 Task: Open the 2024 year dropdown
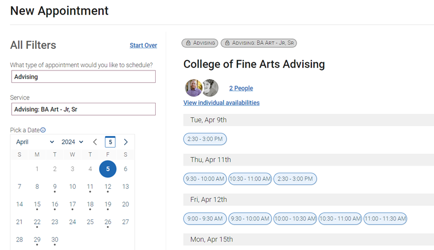click(72, 142)
